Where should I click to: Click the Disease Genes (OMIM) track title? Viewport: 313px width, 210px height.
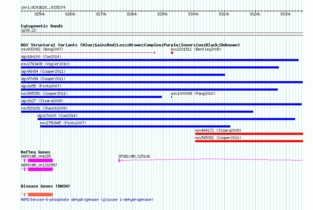coord(45,186)
